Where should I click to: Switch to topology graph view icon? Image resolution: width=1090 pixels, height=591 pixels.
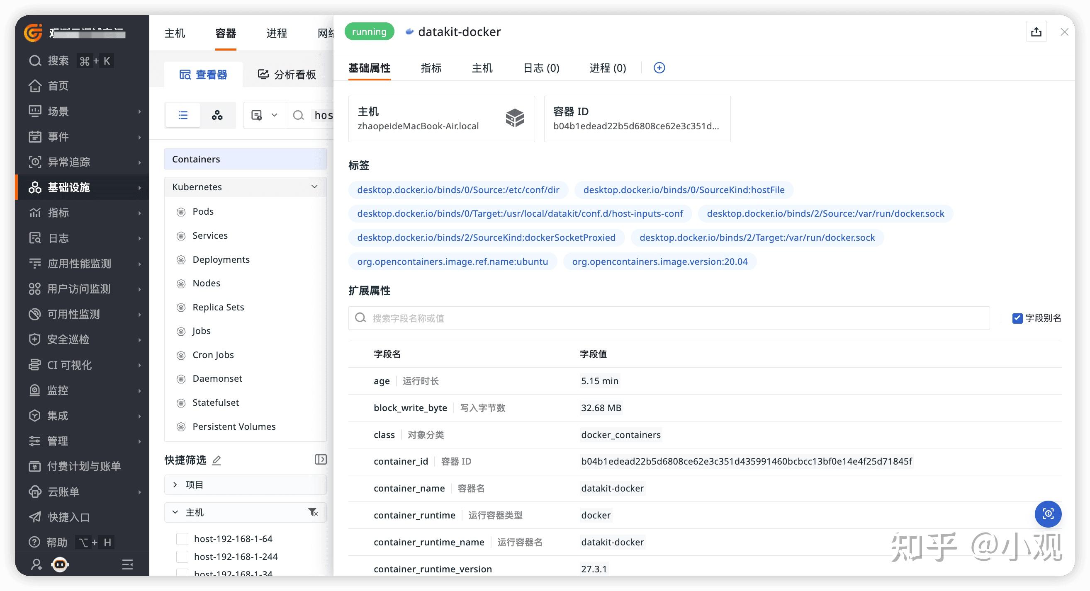tap(217, 115)
